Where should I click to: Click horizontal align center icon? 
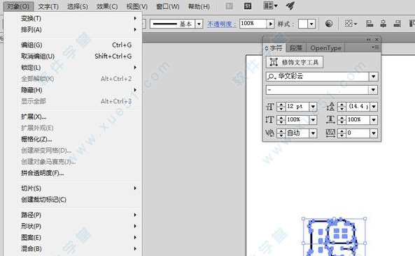point(383,24)
